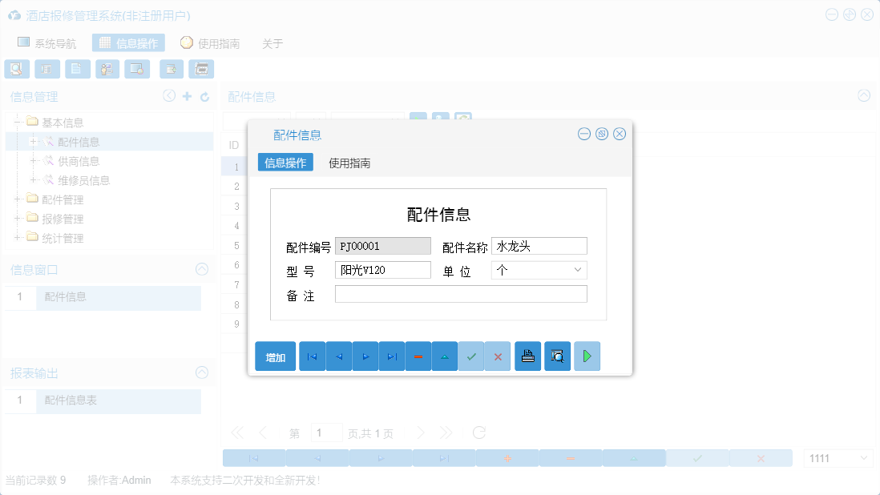Collapse the 信息窗口 panel

(201, 269)
